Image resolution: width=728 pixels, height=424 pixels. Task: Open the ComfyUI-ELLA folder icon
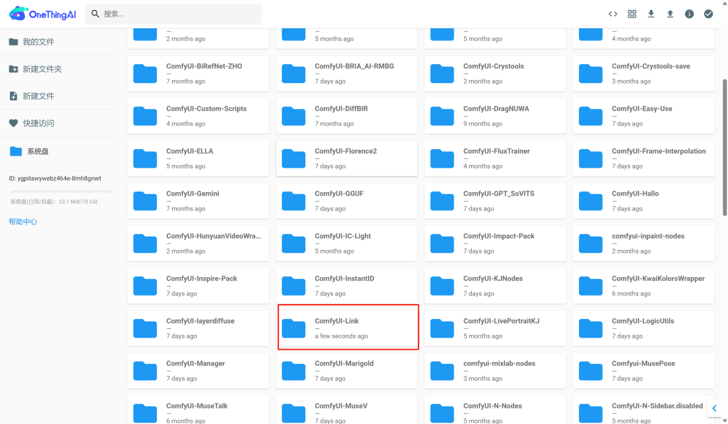click(145, 158)
